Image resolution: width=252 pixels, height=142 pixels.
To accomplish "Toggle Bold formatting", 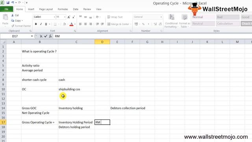I will [x=36, y=24].
